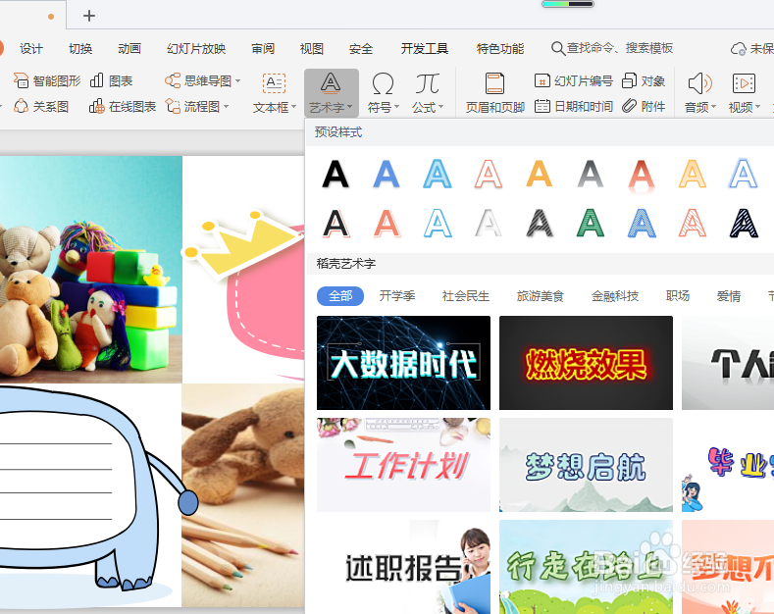The image size is (774, 614).
Task: Open 在线图表 online charts
Action: (x=123, y=107)
